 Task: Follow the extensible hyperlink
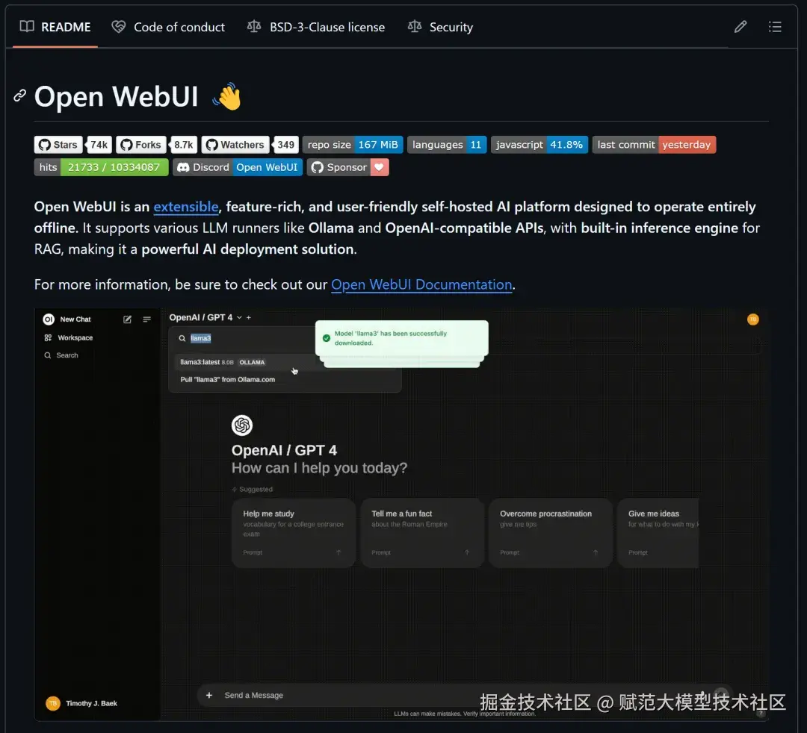pyautogui.click(x=186, y=207)
